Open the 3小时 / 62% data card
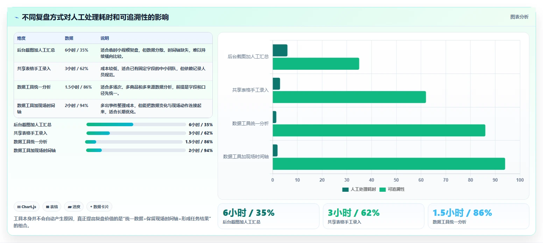543x243 pixels. [x=373, y=216]
